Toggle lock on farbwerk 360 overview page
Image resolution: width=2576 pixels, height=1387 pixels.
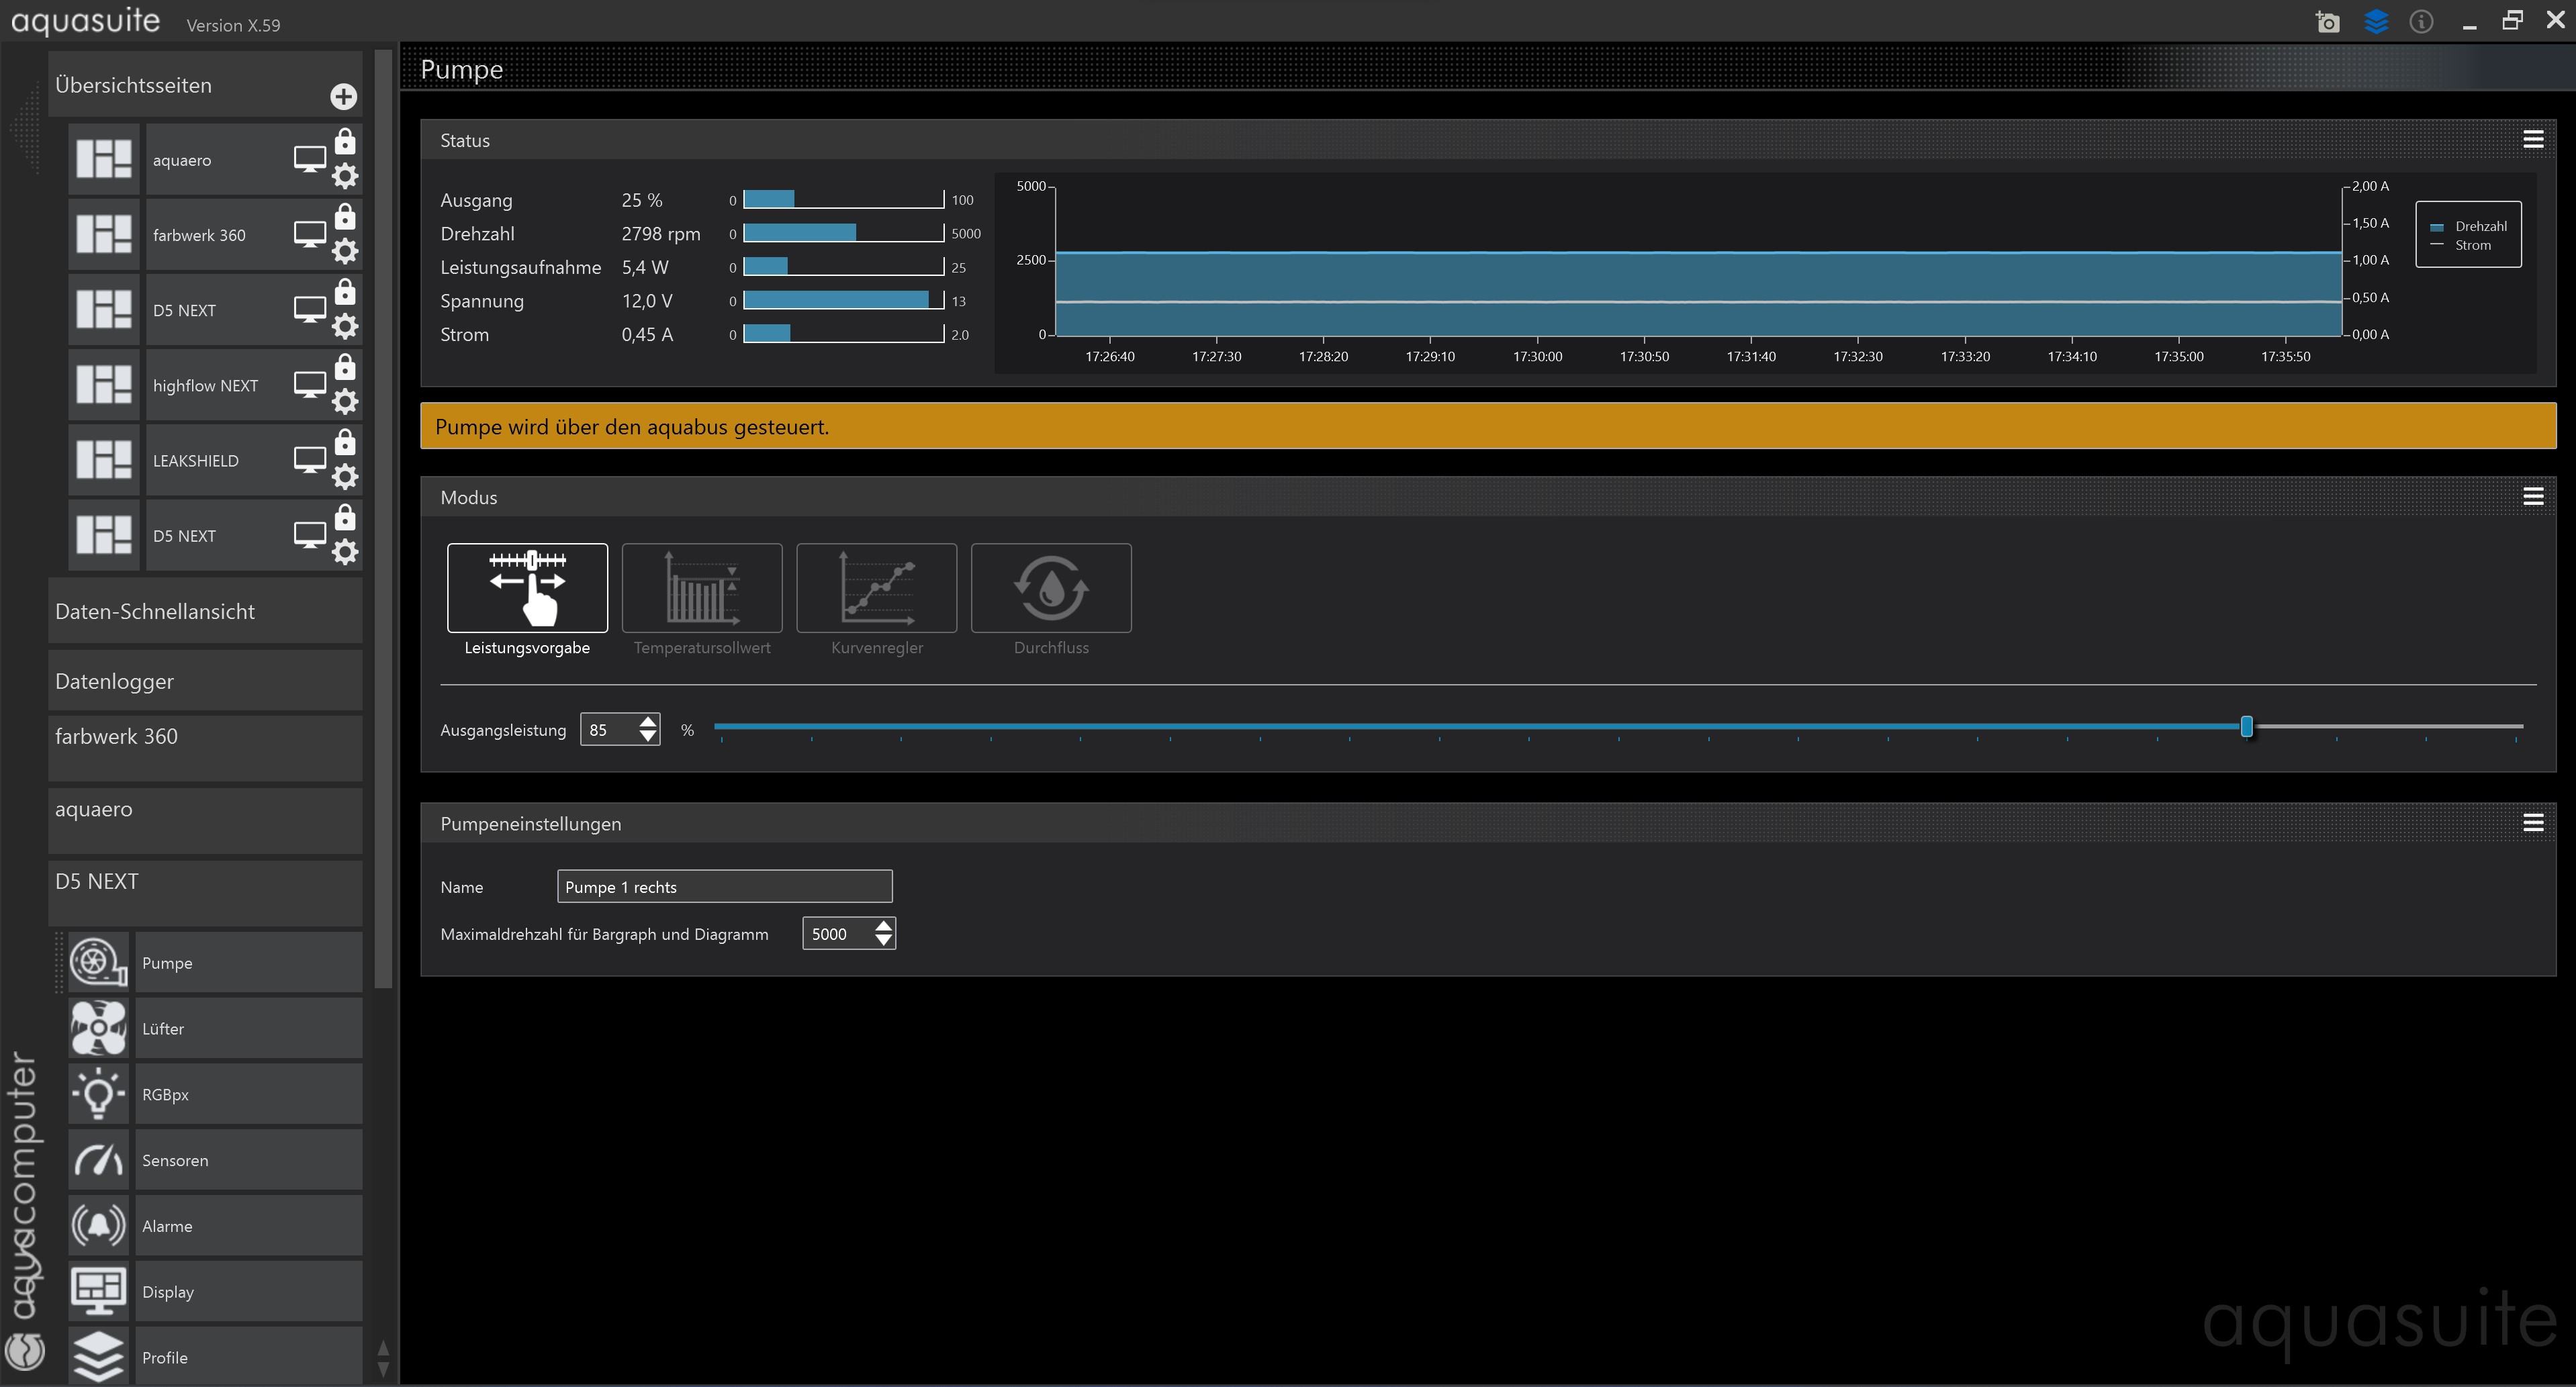click(x=345, y=216)
